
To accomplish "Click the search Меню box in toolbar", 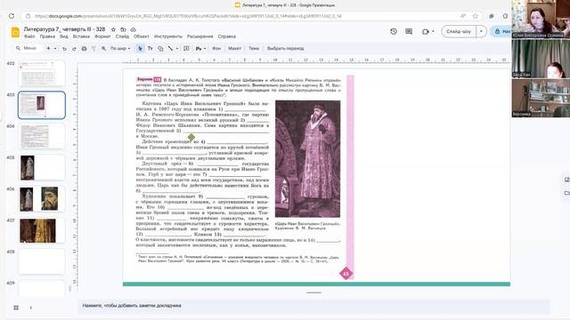I will coord(26,48).
